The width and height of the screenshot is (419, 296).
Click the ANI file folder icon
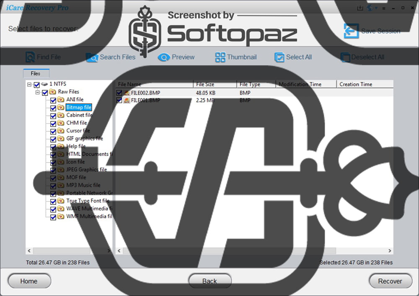pos(61,100)
